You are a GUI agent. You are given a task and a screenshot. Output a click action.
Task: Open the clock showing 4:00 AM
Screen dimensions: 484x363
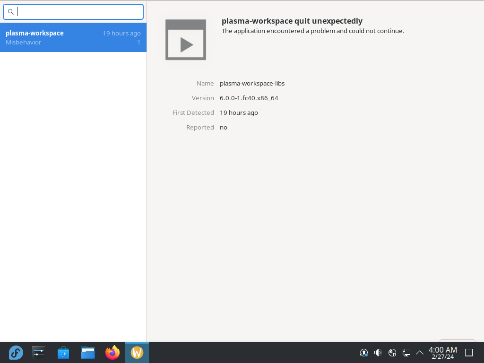[x=442, y=353]
